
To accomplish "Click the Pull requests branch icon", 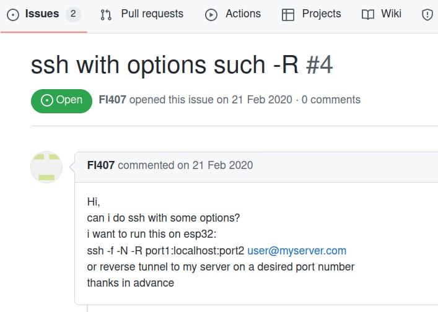I will tap(106, 14).
